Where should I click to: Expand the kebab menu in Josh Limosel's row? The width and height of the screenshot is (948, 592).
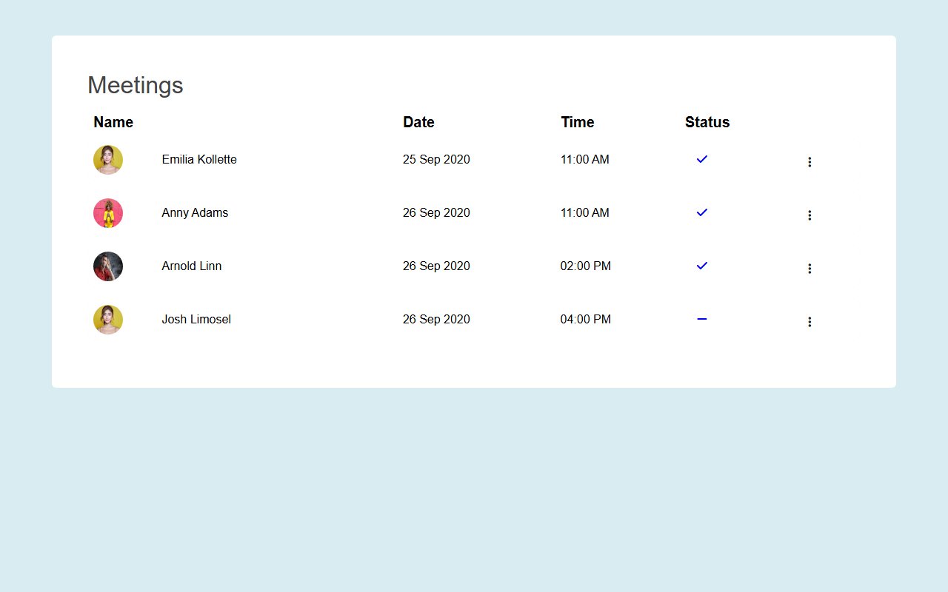[810, 321]
